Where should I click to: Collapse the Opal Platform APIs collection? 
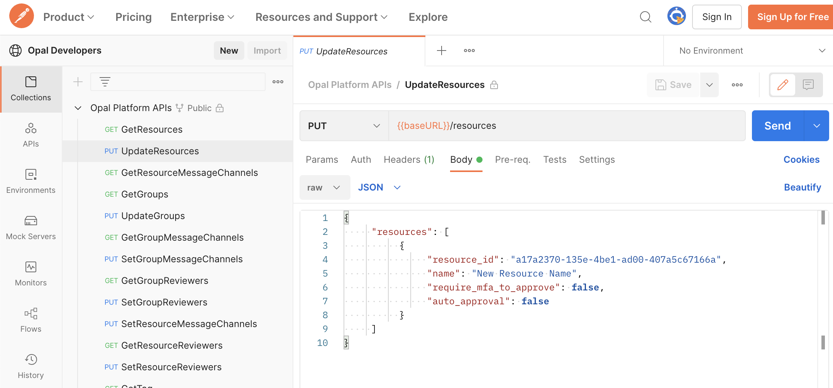[x=78, y=108]
